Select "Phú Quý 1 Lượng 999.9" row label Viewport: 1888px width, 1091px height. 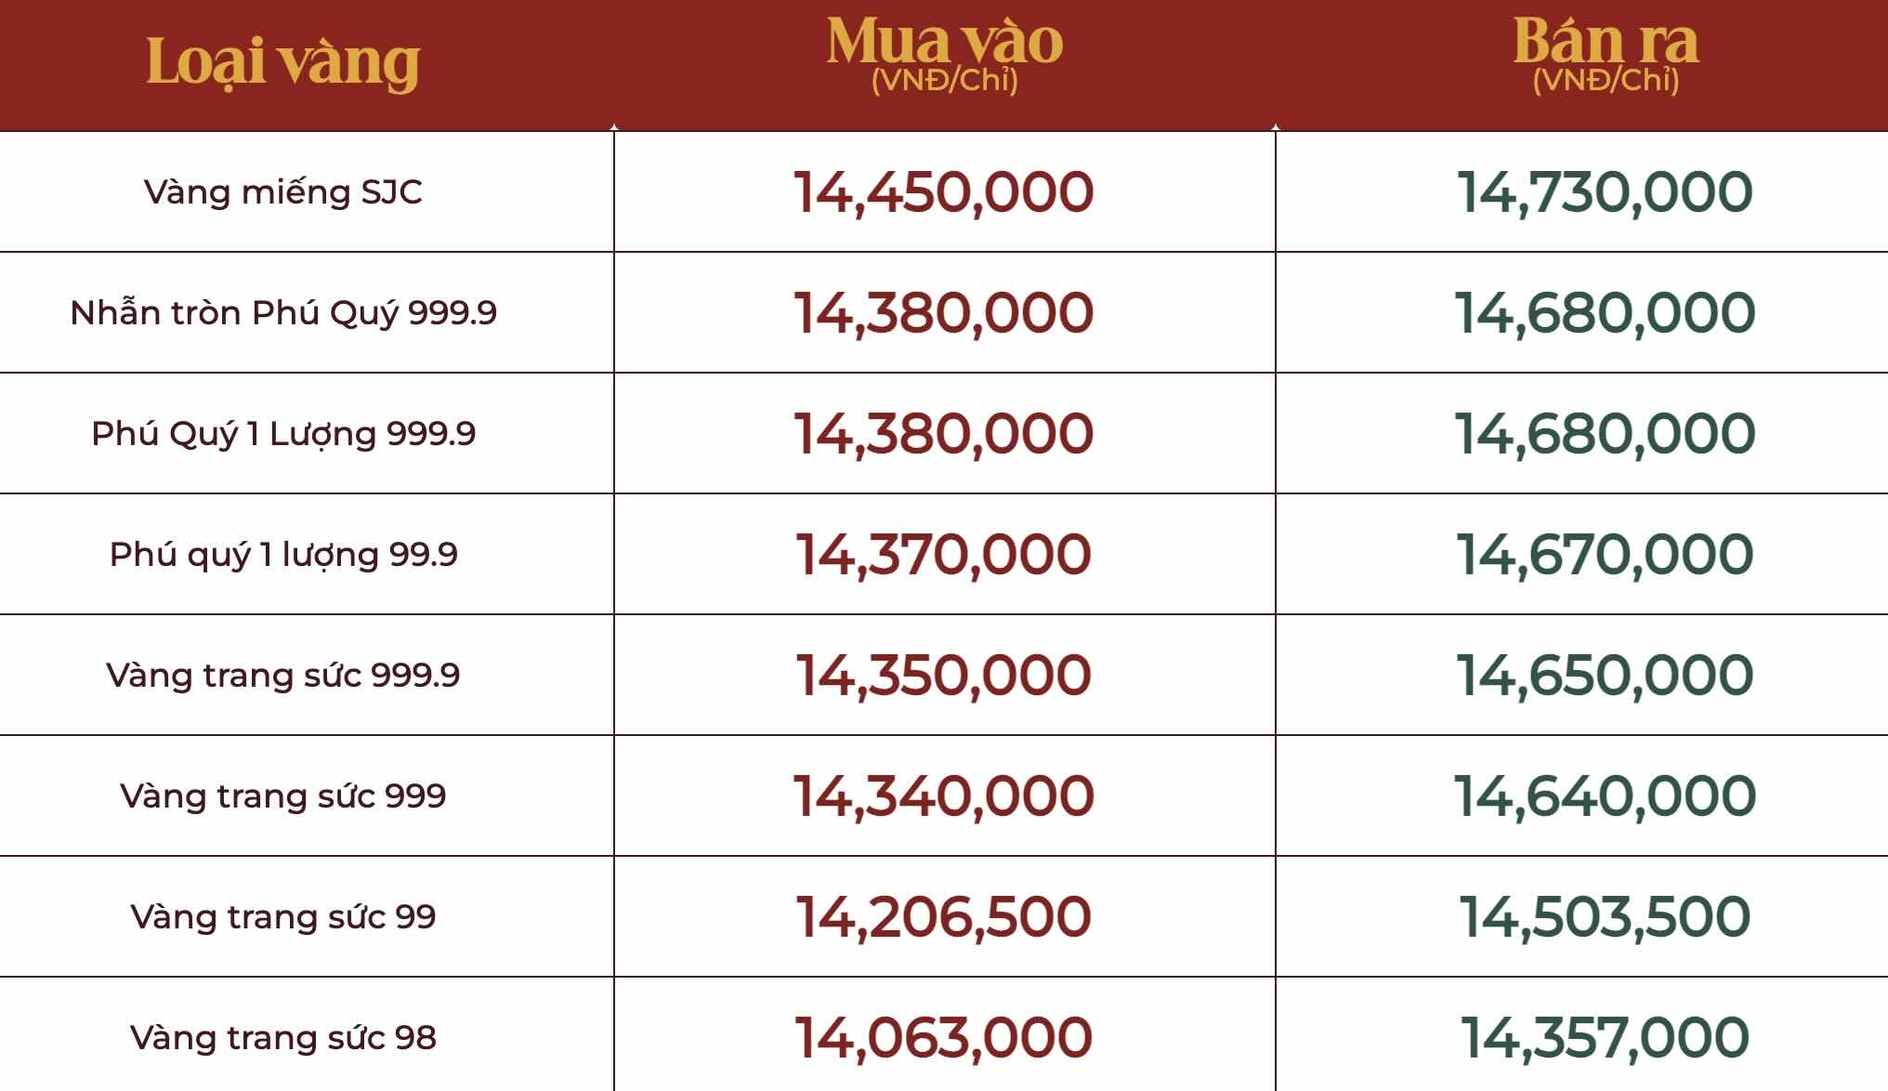(x=283, y=434)
